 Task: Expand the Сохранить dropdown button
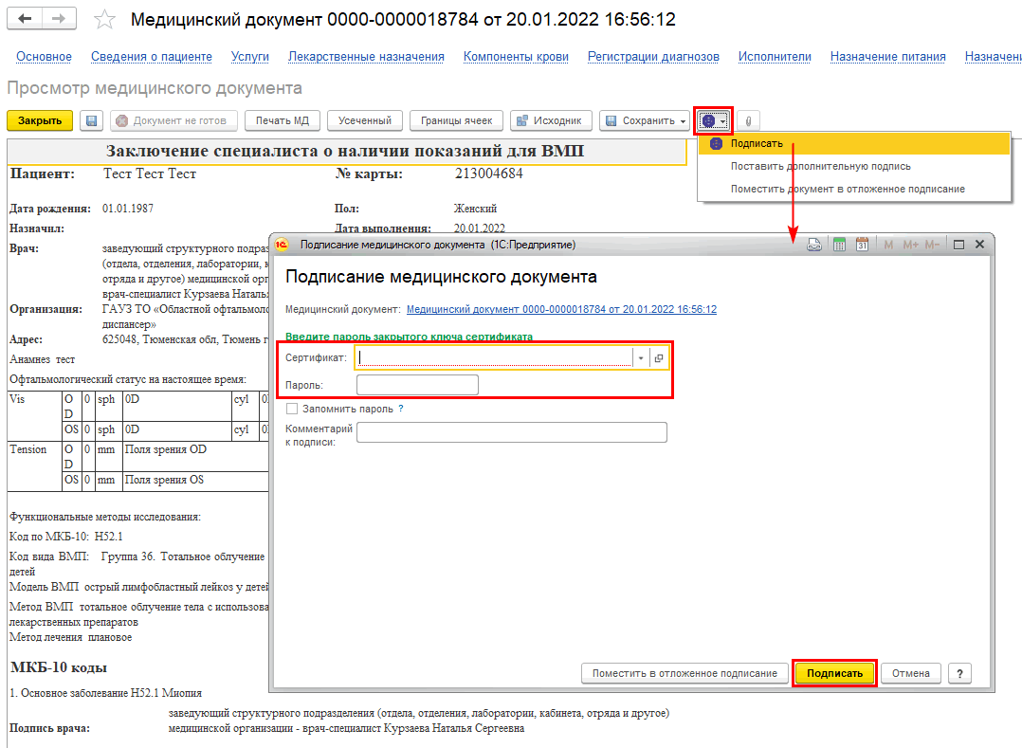pos(684,121)
